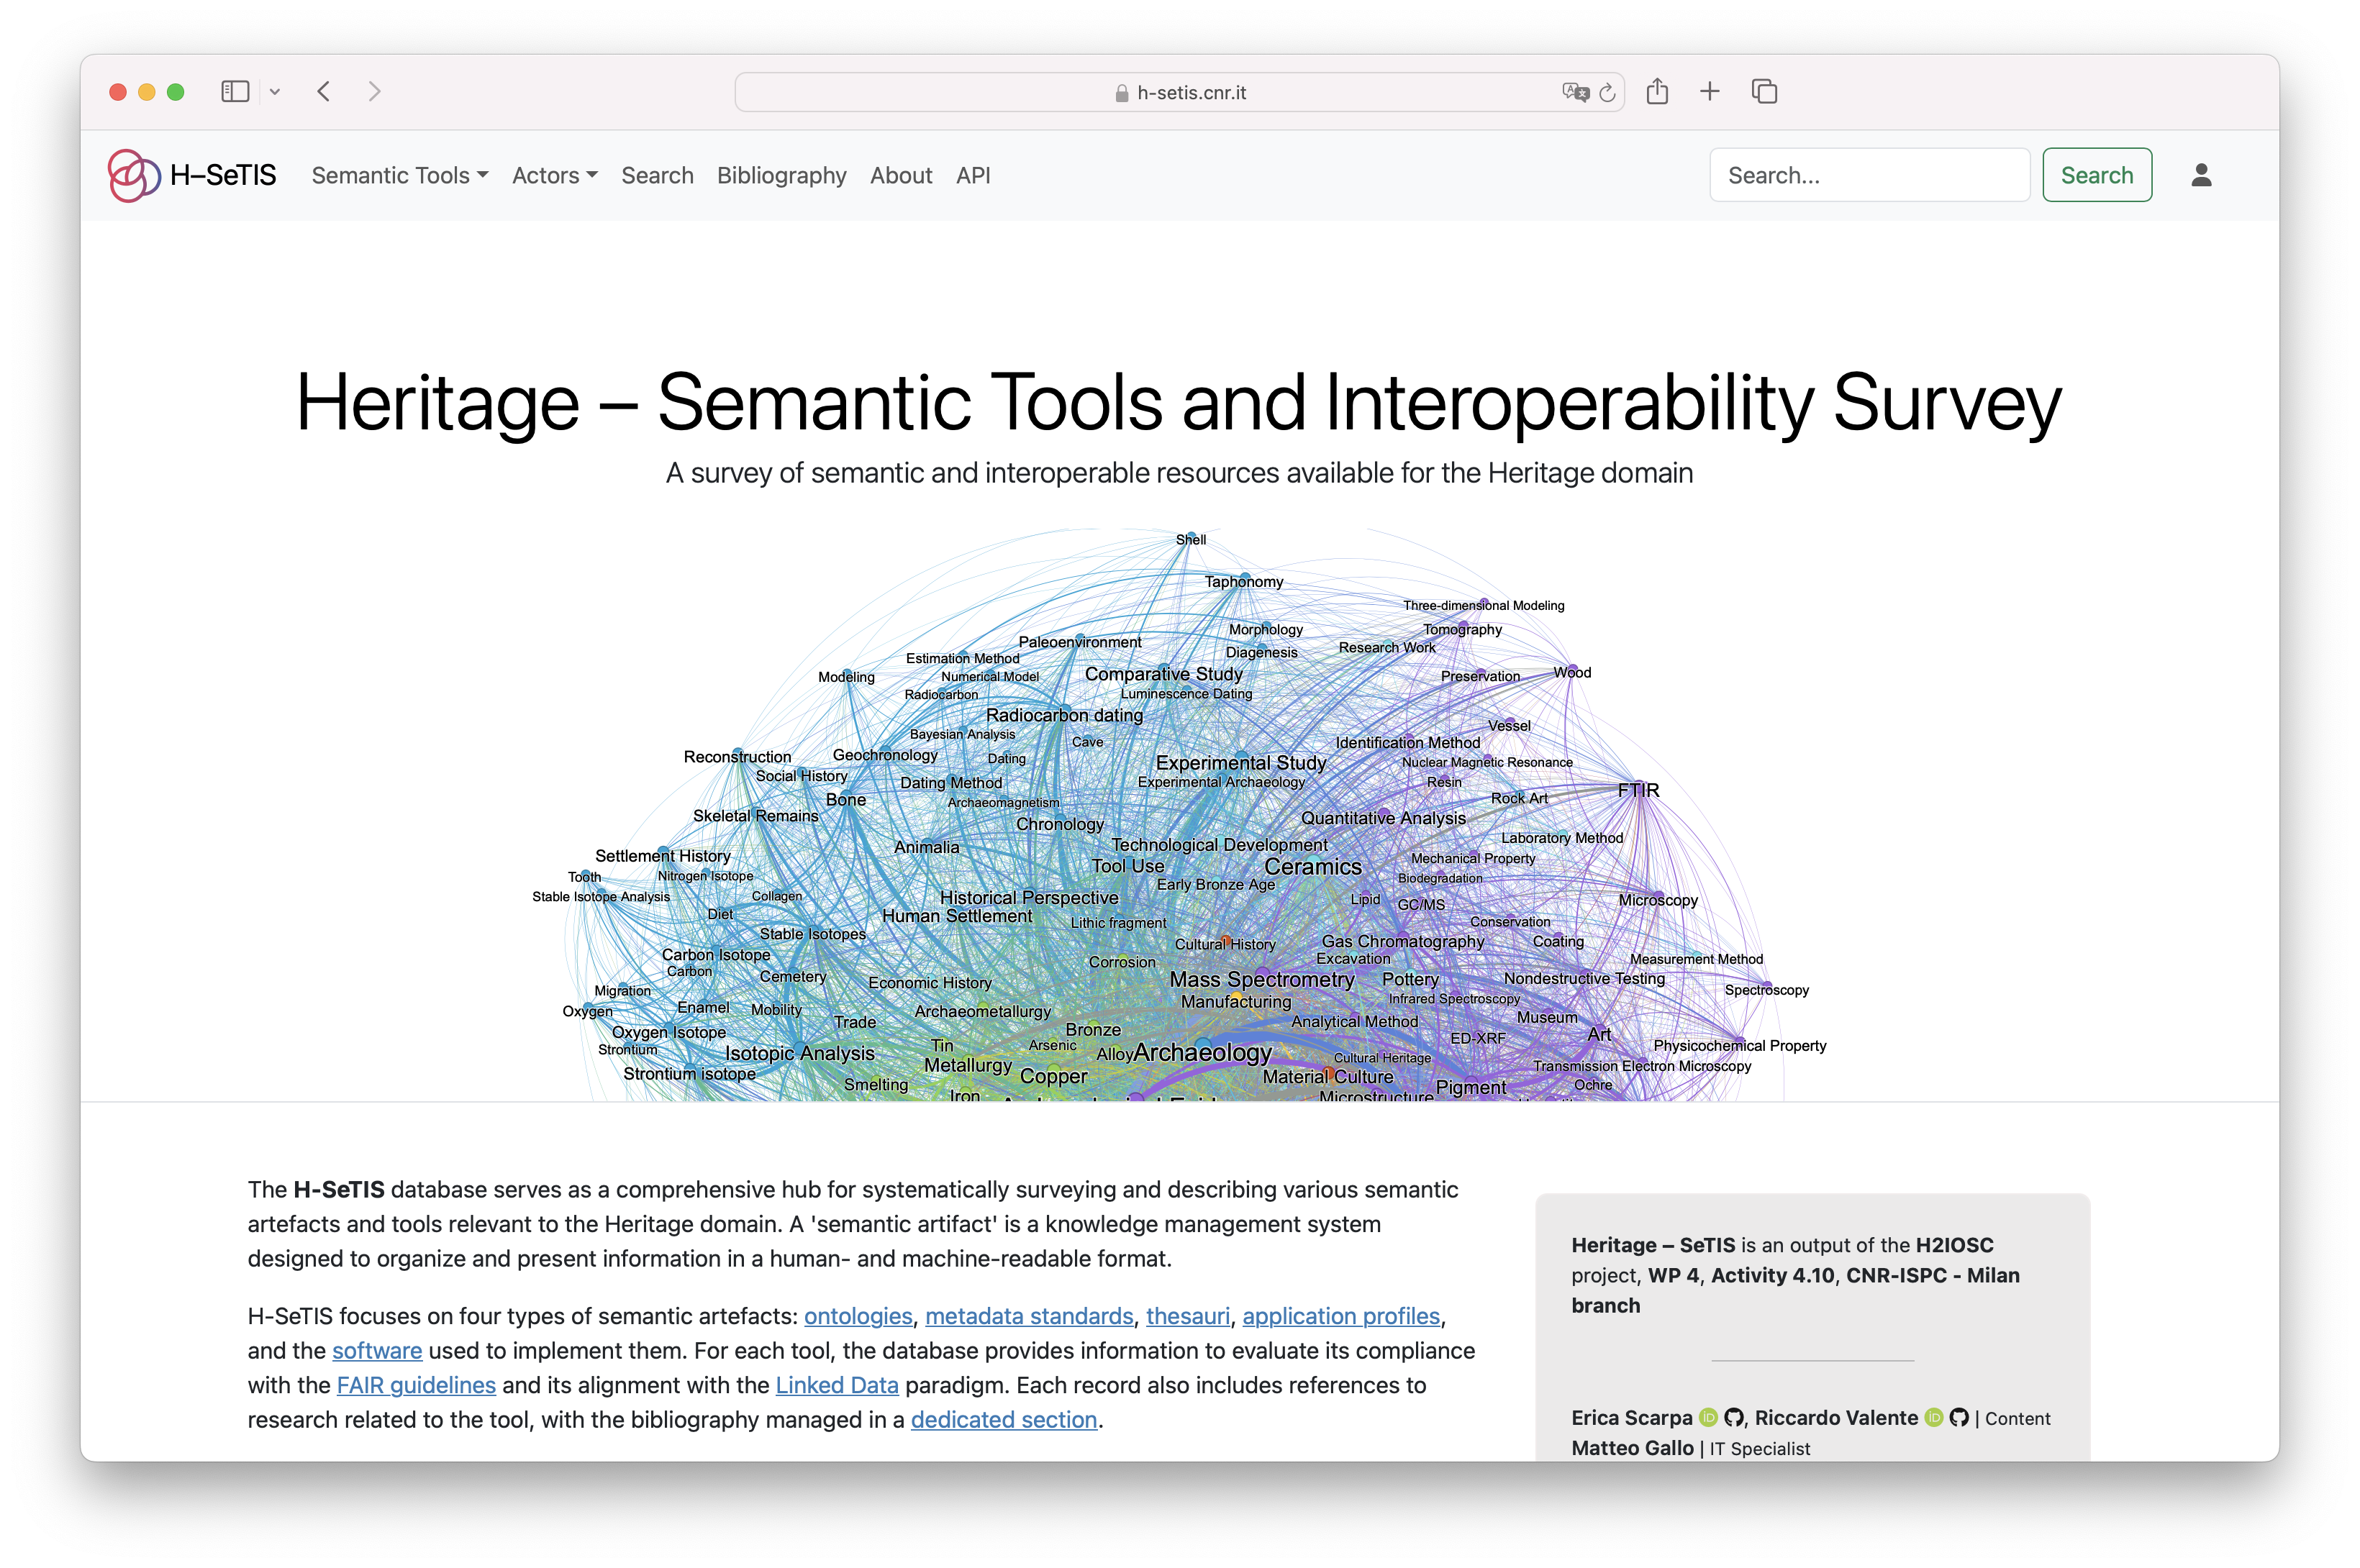Click the Mass Spectrometry node label
Screen dimensions: 2360x1568
pyautogui.click(x=1261, y=980)
